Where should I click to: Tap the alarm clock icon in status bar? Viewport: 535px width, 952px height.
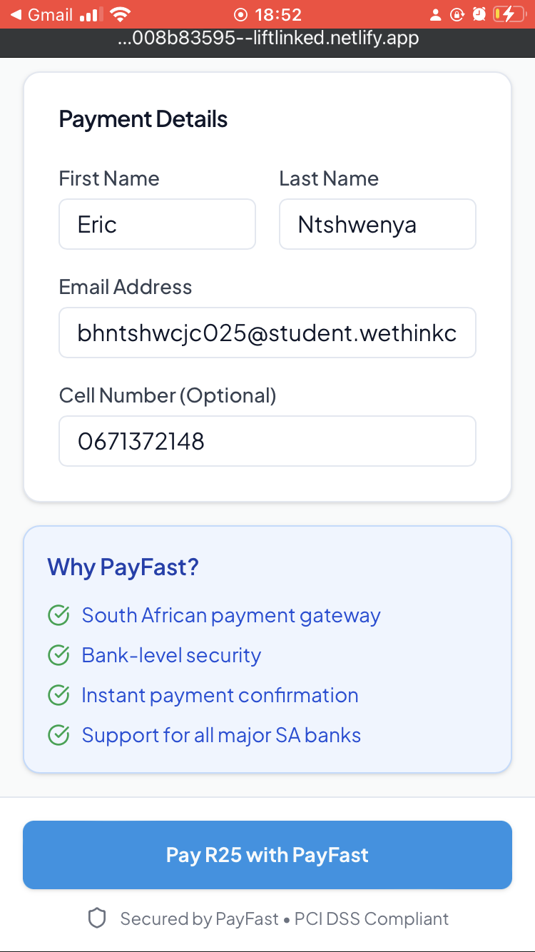(479, 14)
